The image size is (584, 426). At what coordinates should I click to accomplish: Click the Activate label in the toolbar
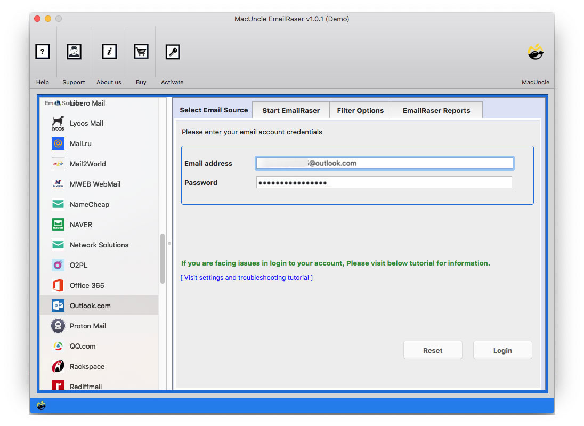point(172,82)
